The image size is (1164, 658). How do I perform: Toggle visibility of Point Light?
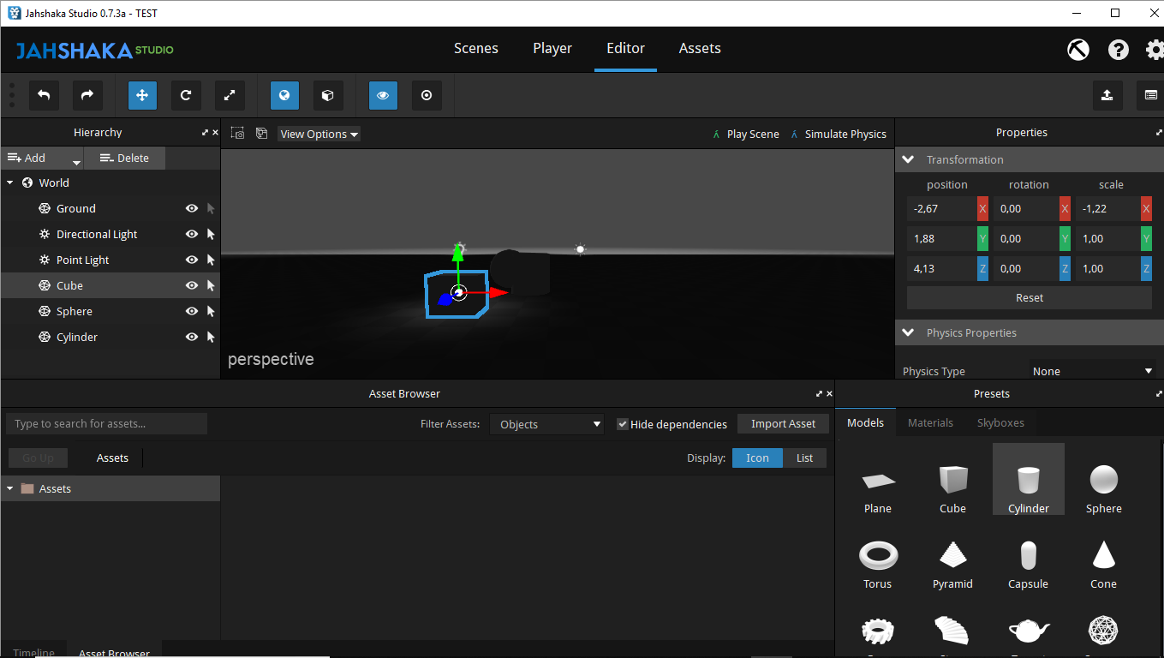(x=192, y=260)
